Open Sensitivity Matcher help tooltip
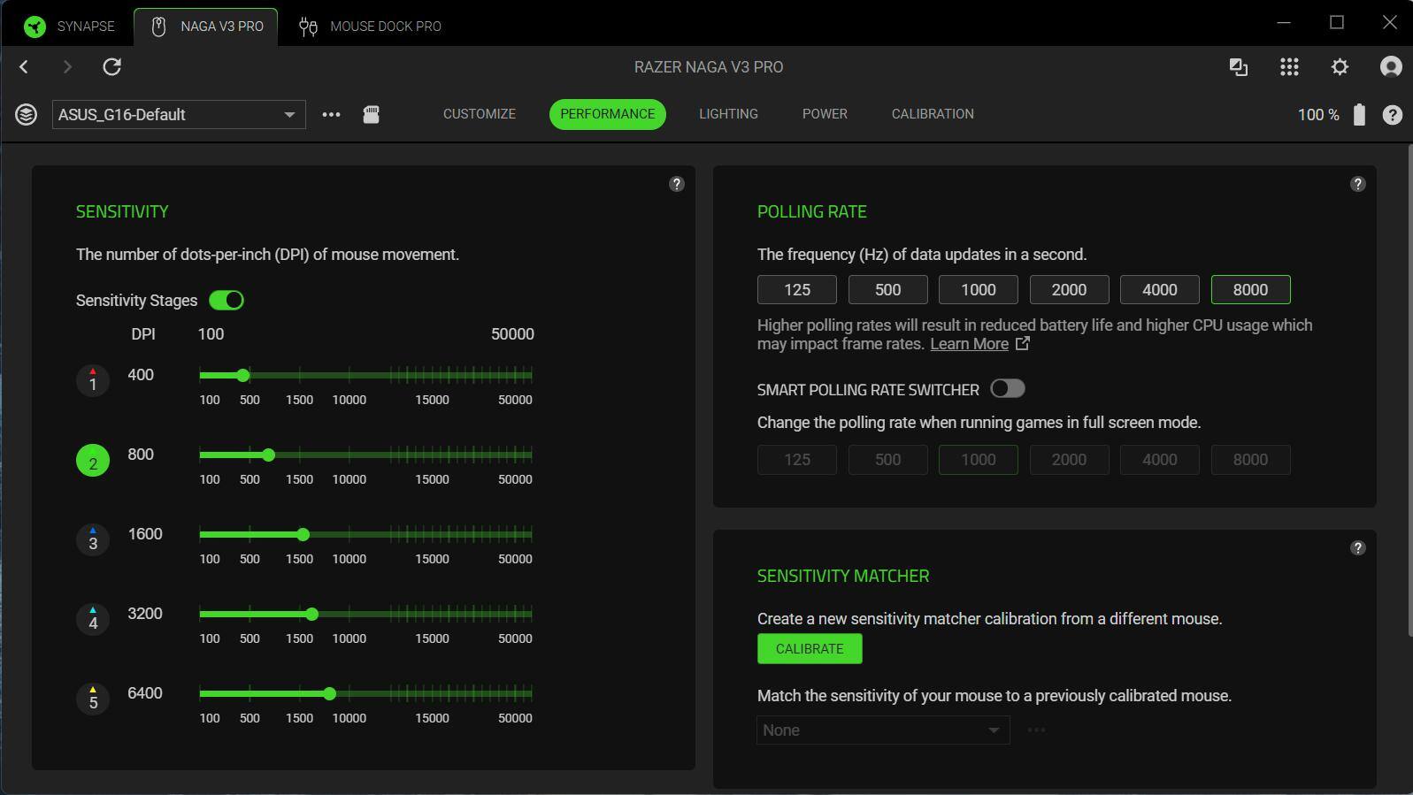The width and height of the screenshot is (1413, 795). point(1358,548)
